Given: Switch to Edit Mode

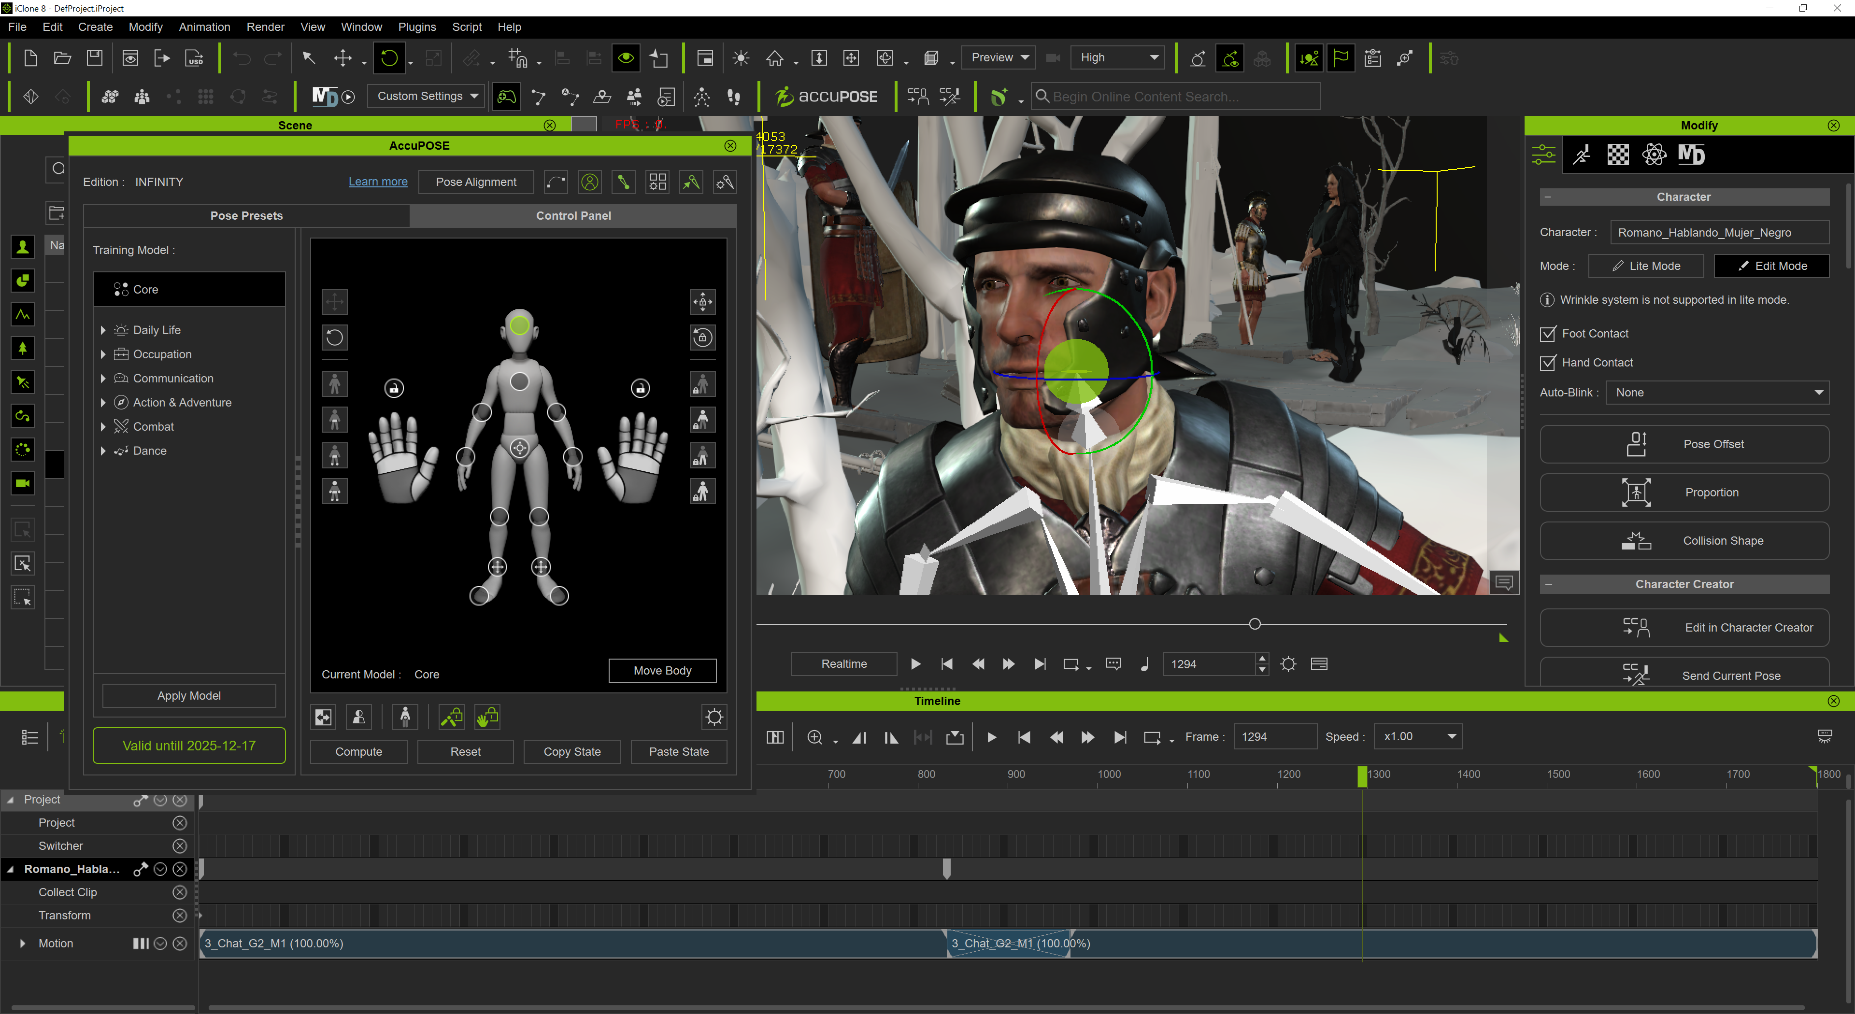Looking at the screenshot, I should 1771,266.
